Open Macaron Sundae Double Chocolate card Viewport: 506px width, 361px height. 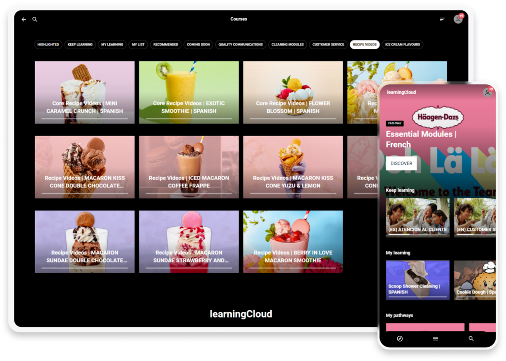pyautogui.click(x=84, y=242)
